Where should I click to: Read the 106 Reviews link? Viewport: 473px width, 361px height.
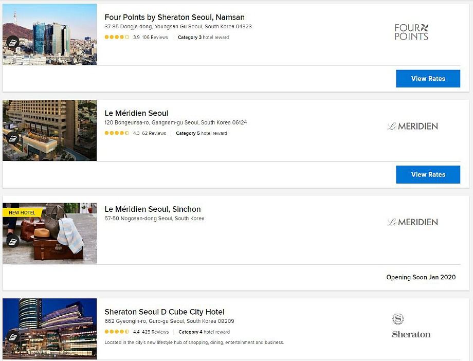(155, 38)
